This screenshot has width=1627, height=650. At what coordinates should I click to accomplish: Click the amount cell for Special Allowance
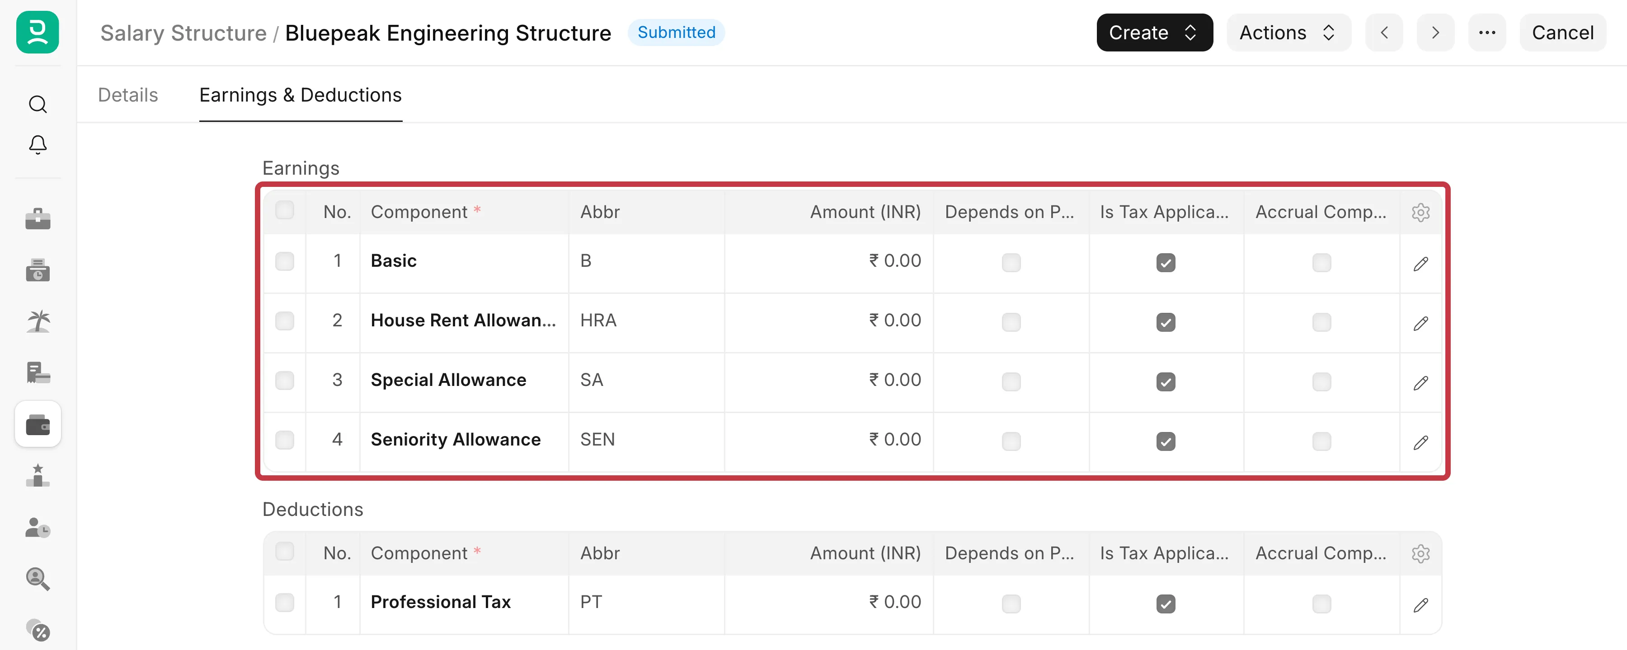click(829, 382)
